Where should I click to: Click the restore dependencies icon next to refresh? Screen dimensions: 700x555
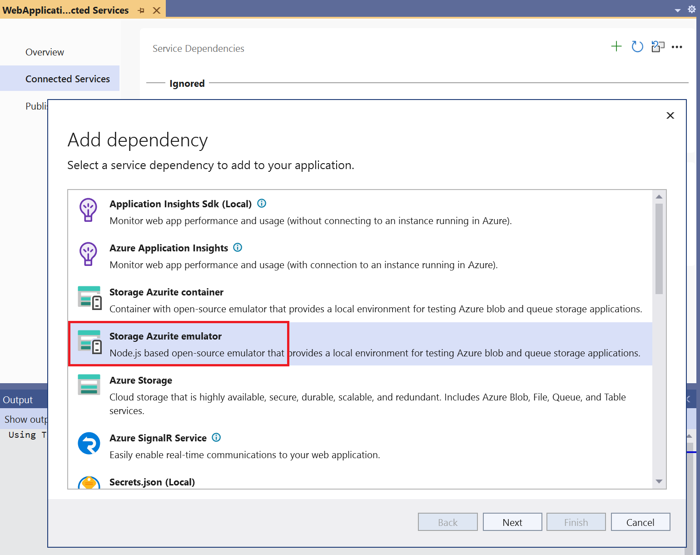click(658, 46)
